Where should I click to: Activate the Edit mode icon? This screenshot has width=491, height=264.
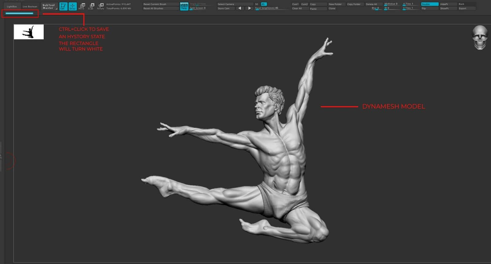click(x=63, y=6)
